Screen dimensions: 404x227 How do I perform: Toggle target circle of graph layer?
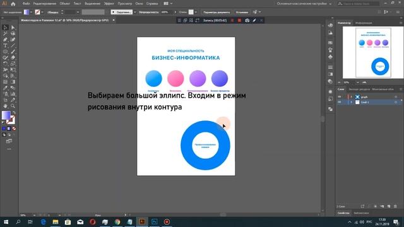[x=396, y=96]
